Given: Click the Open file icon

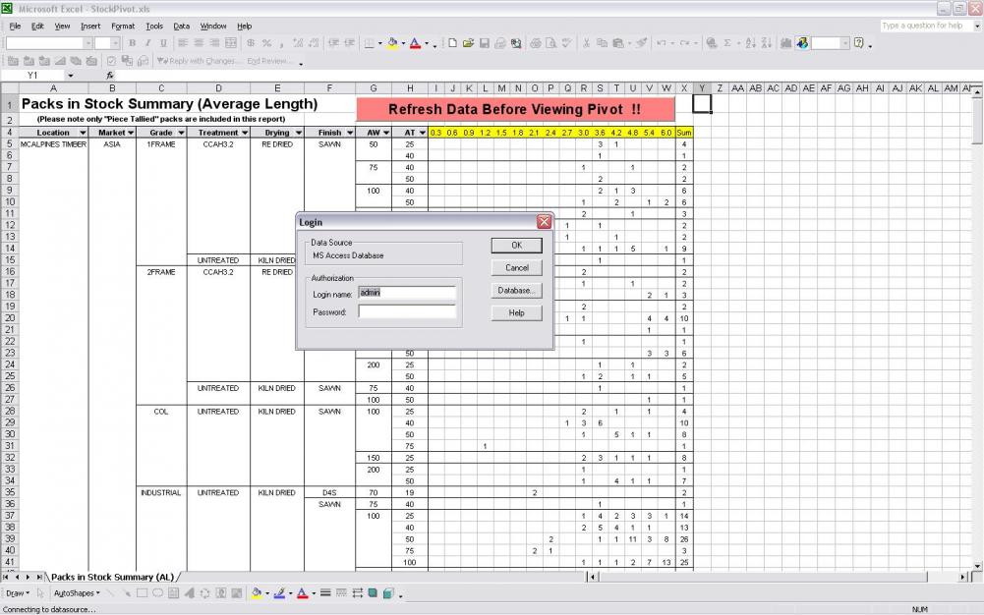Looking at the screenshot, I should click(468, 42).
